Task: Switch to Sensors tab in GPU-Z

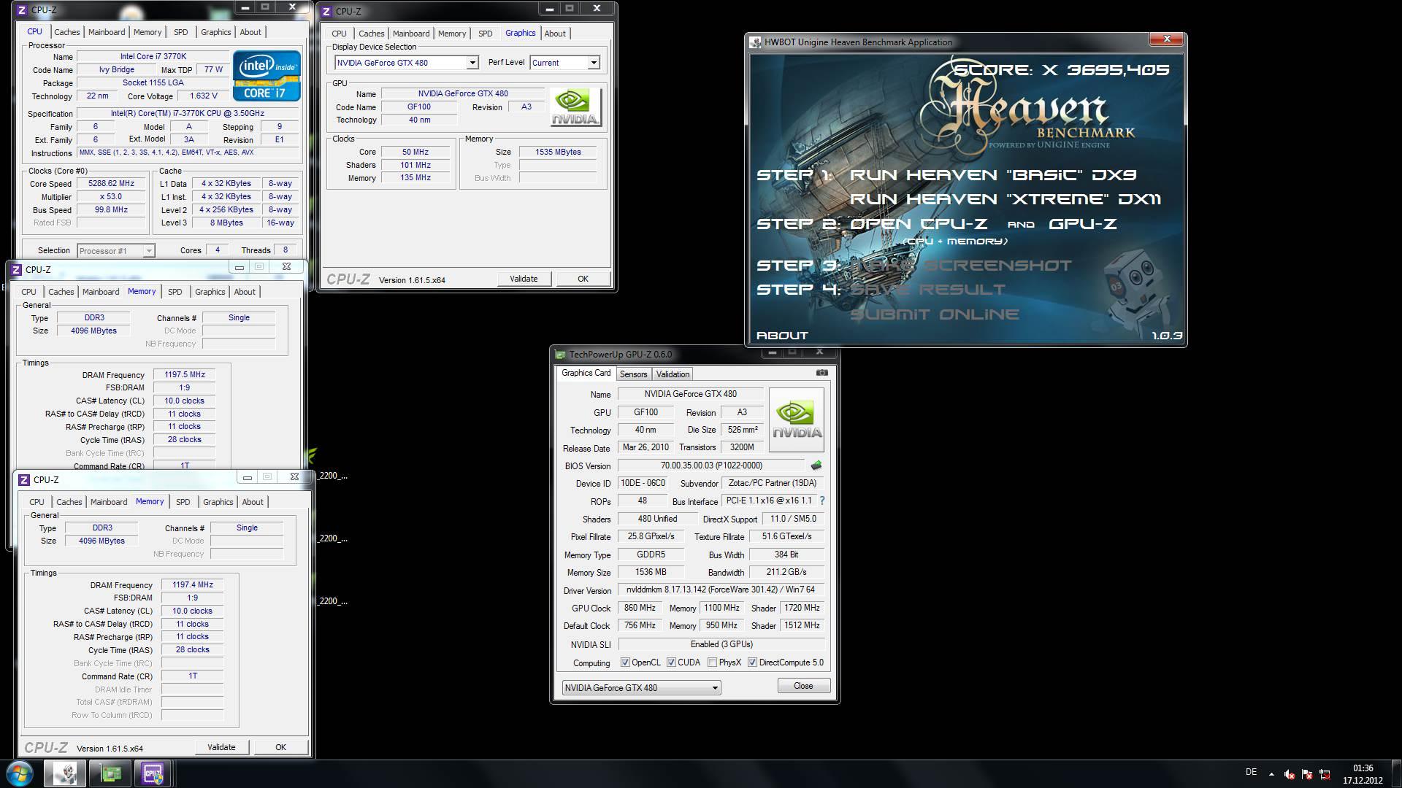Action: click(633, 374)
